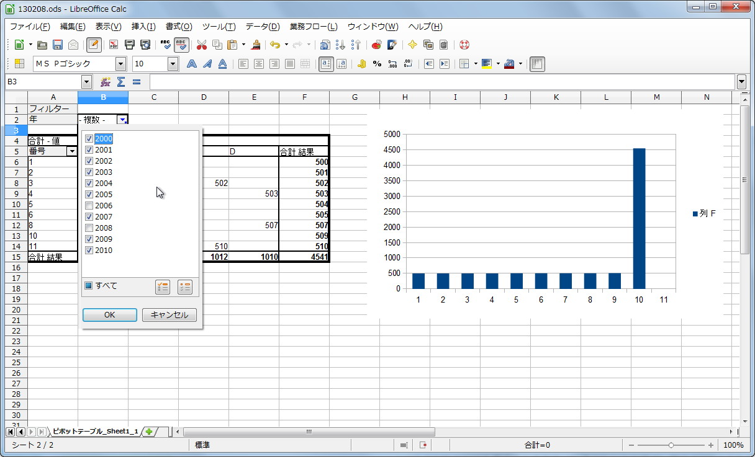Viewport: 755px width, 457px height.
Task: Open the 番号 field dropdown
Action: point(71,151)
